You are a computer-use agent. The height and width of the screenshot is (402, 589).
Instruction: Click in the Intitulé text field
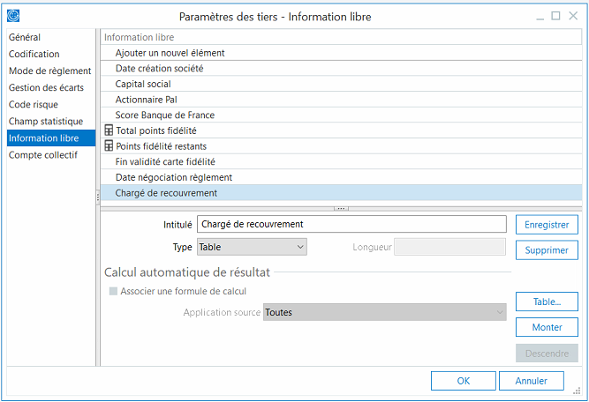click(x=351, y=225)
